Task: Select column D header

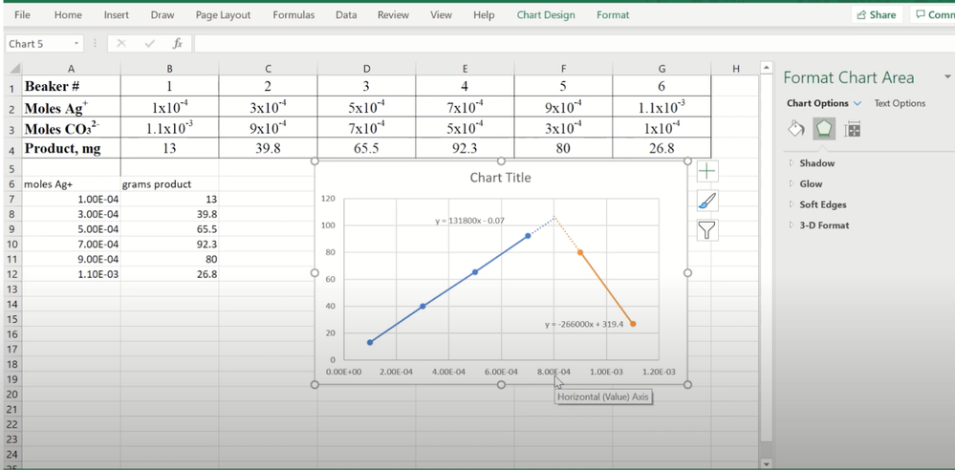Action: [366, 69]
